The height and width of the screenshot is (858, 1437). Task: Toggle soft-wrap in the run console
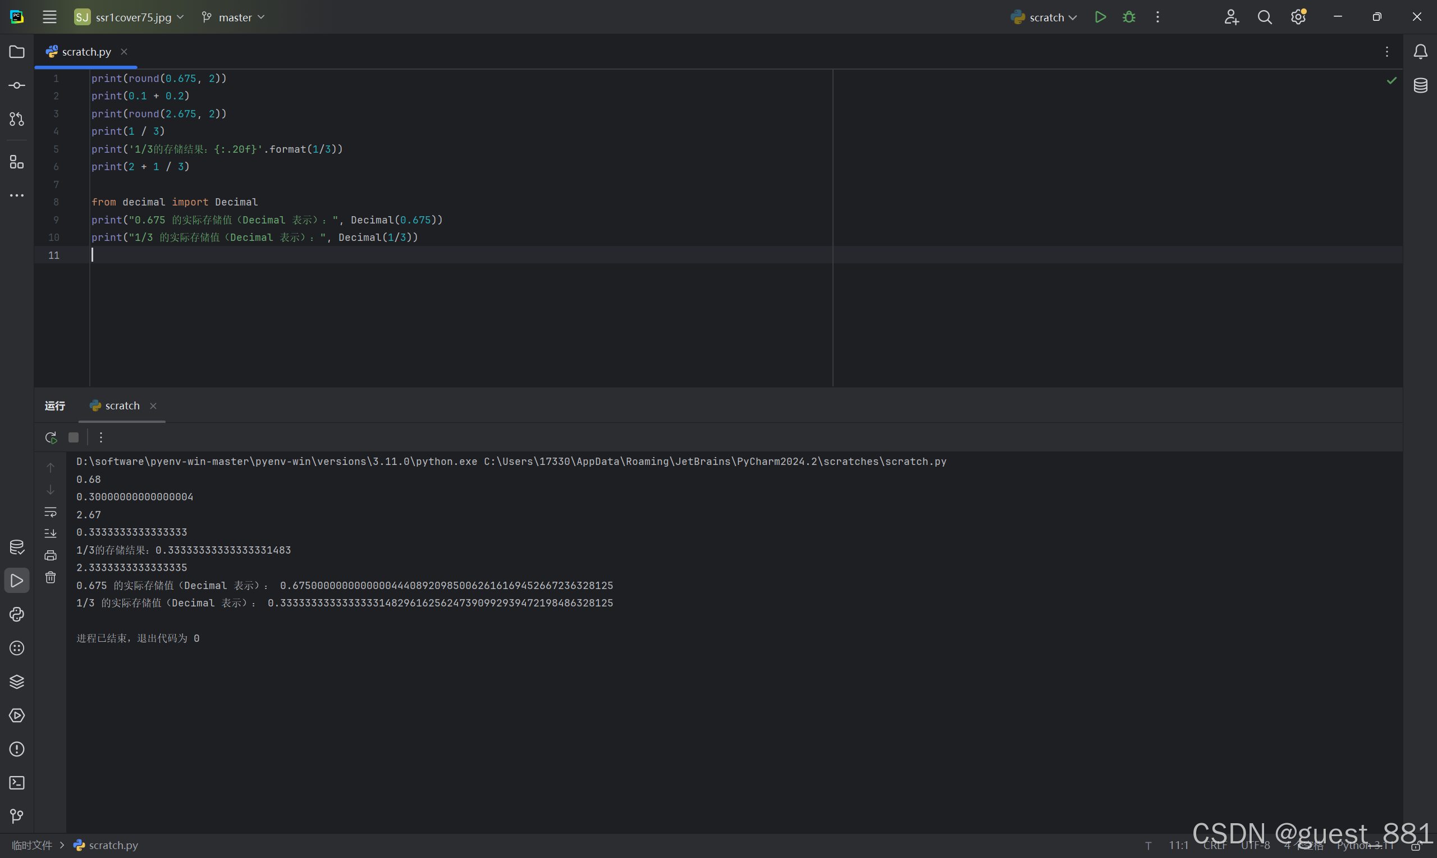(51, 512)
